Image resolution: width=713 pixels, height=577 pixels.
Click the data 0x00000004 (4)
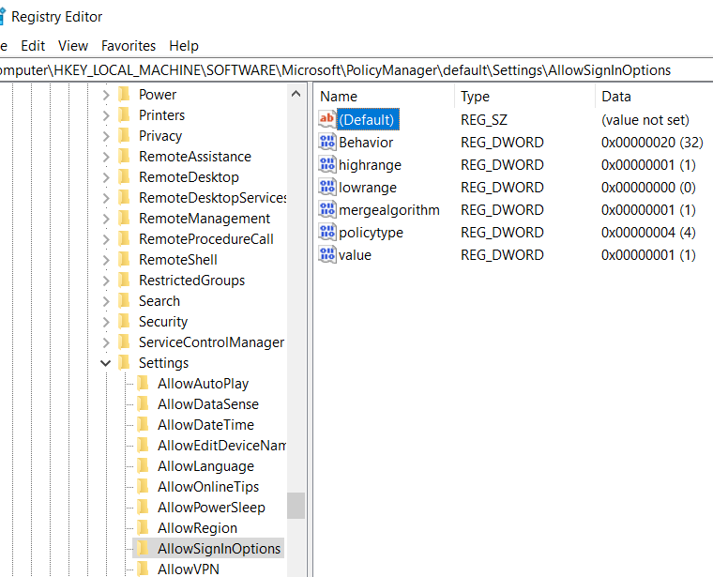(x=648, y=233)
